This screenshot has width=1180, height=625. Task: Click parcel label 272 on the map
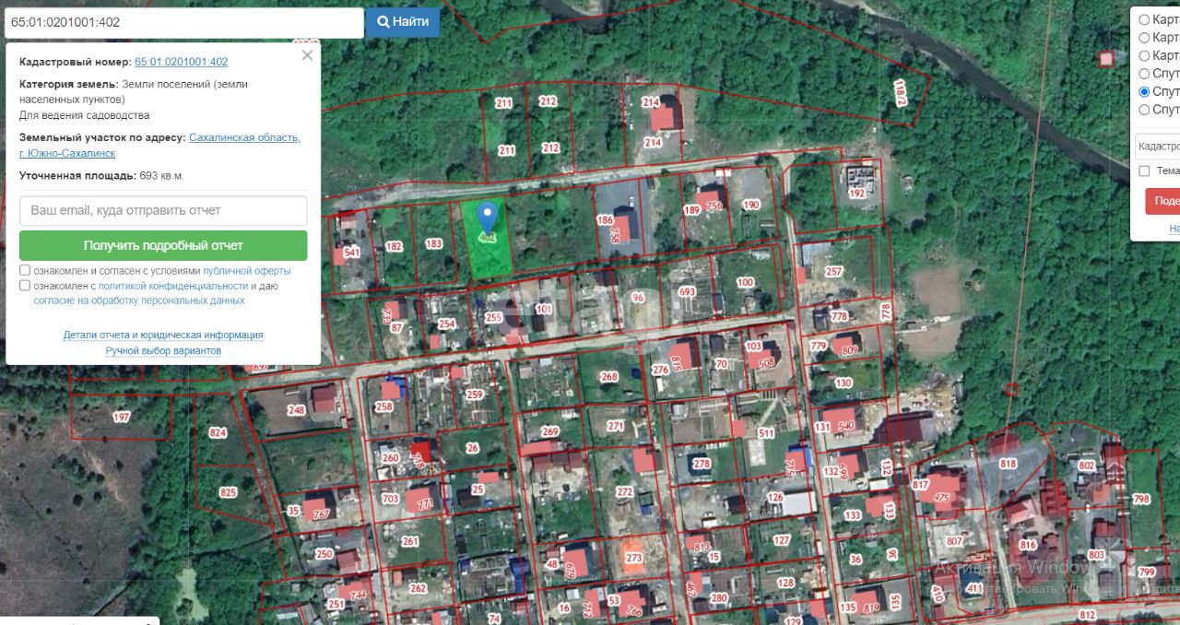click(625, 492)
